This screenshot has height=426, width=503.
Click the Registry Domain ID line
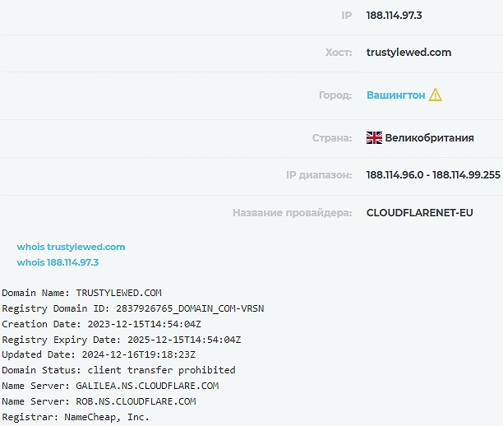click(132, 308)
